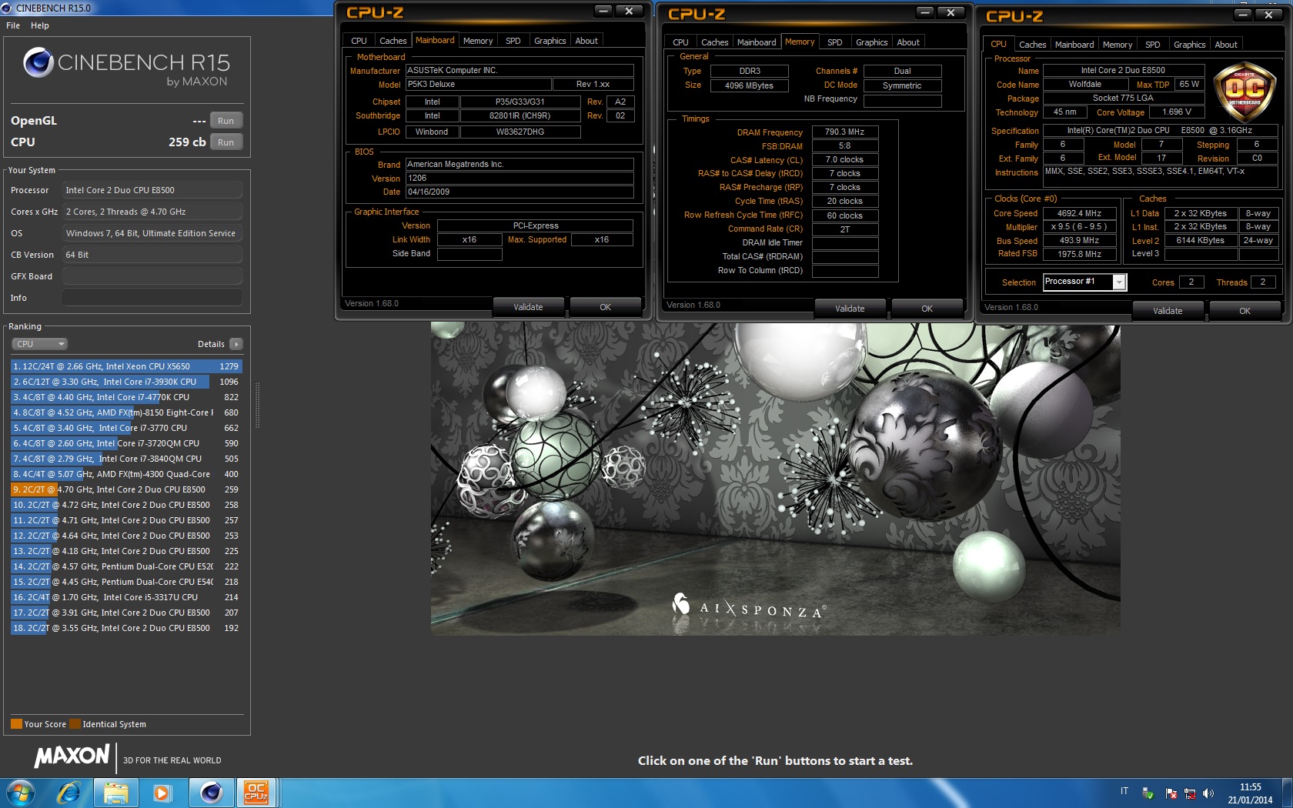
Task: Click the volume speaker tray icon
Action: 1208,793
